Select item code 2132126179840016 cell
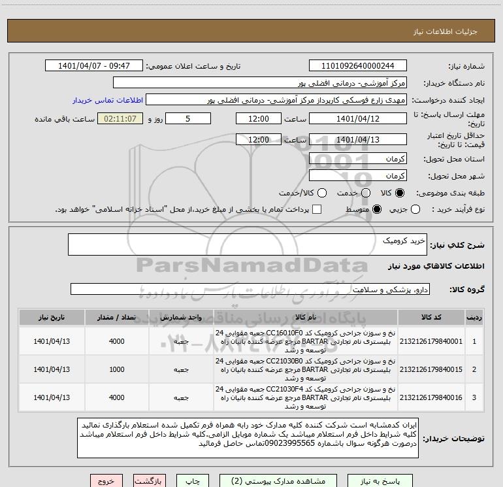This screenshot has height=487, width=503. (x=431, y=397)
